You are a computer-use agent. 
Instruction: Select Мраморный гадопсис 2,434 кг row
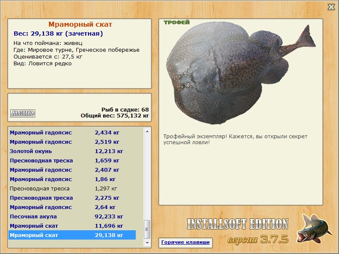(x=72, y=133)
